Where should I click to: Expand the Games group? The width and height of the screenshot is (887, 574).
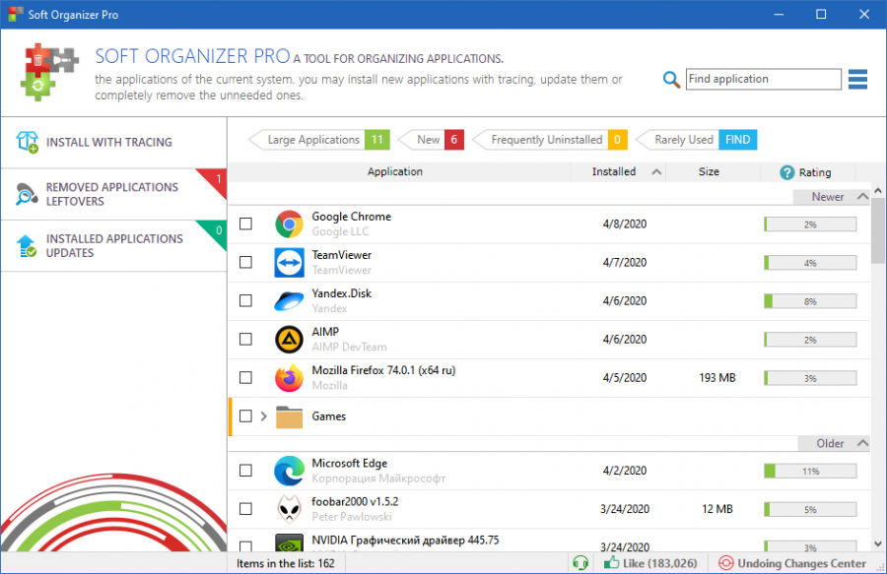(x=263, y=416)
